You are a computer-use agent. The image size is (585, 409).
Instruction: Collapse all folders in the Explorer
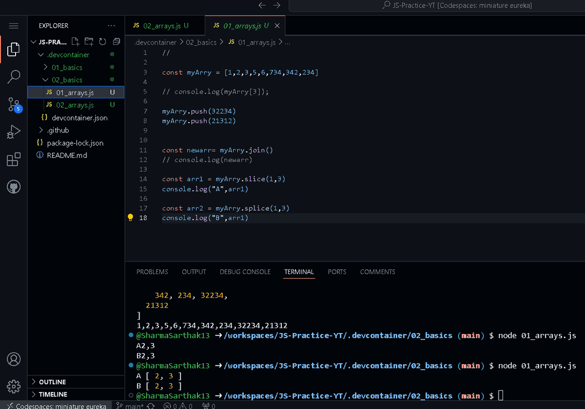click(116, 42)
